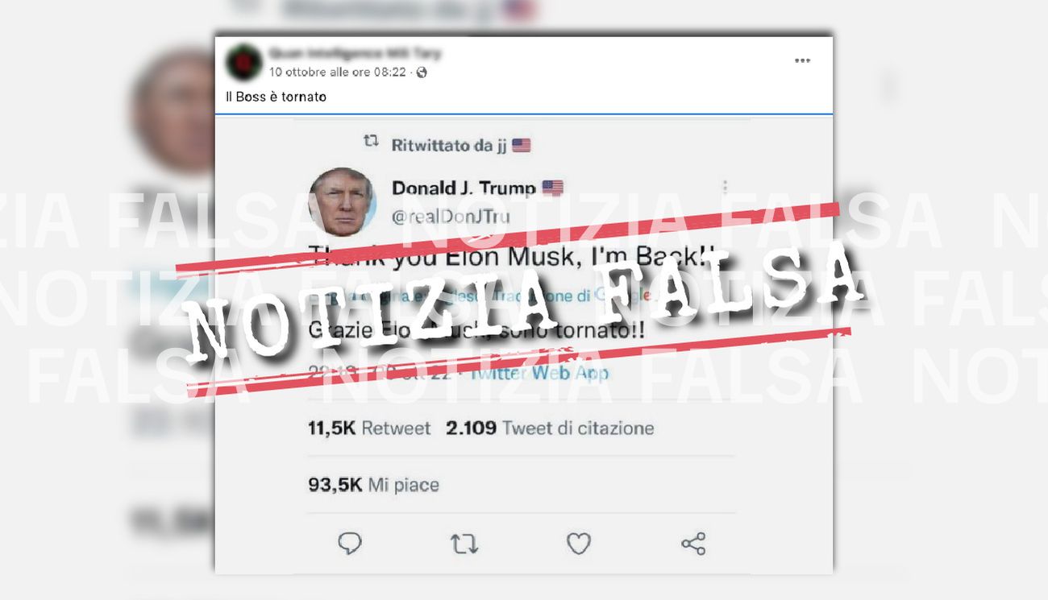This screenshot has width=1048, height=600.
Task: Open the tweet's vertical dots menu
Action: 725,188
